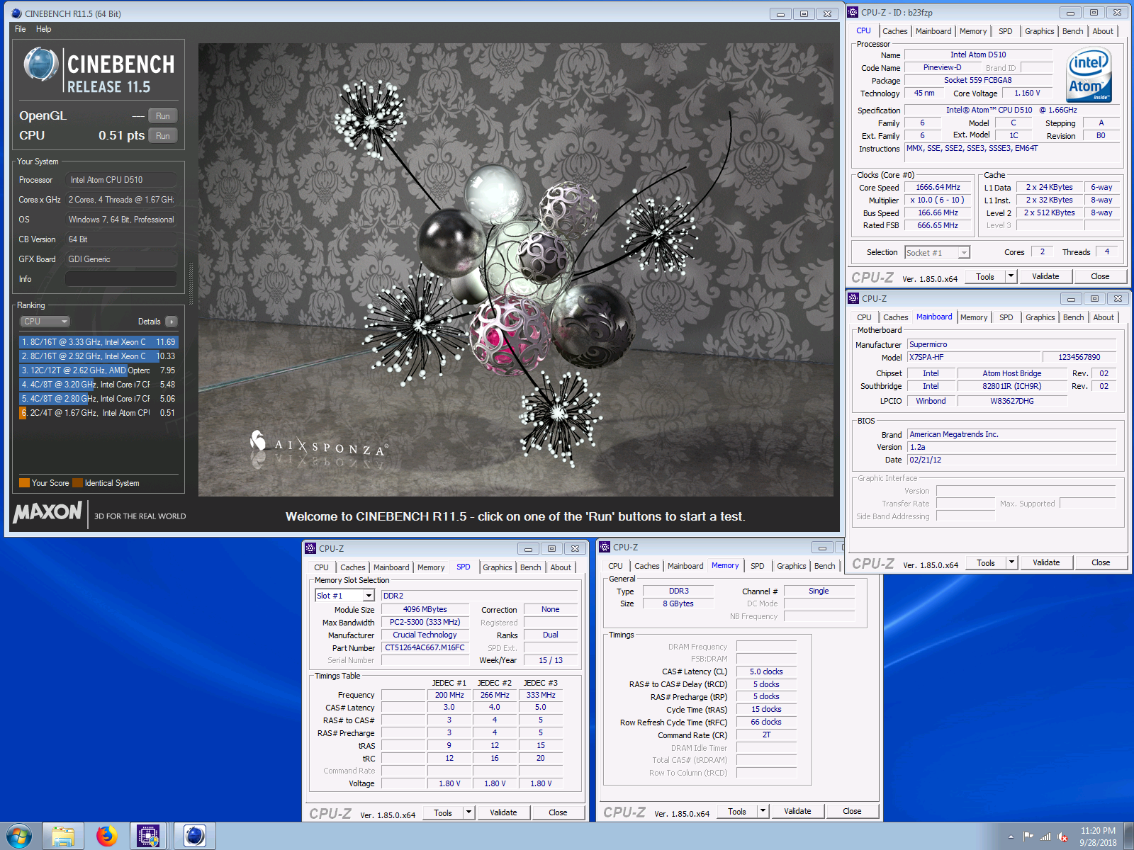Image resolution: width=1134 pixels, height=850 pixels.
Task: Switch to Caches tab in CPU-Z b23fzp window
Action: click(894, 31)
